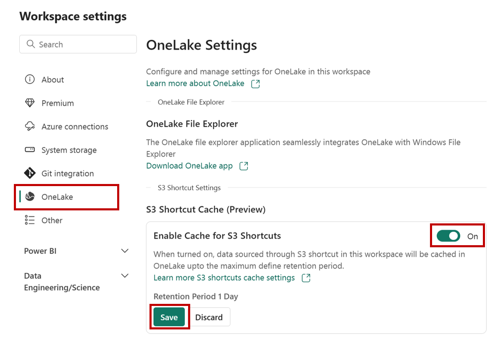Click the Git integration icon

pyautogui.click(x=30, y=173)
